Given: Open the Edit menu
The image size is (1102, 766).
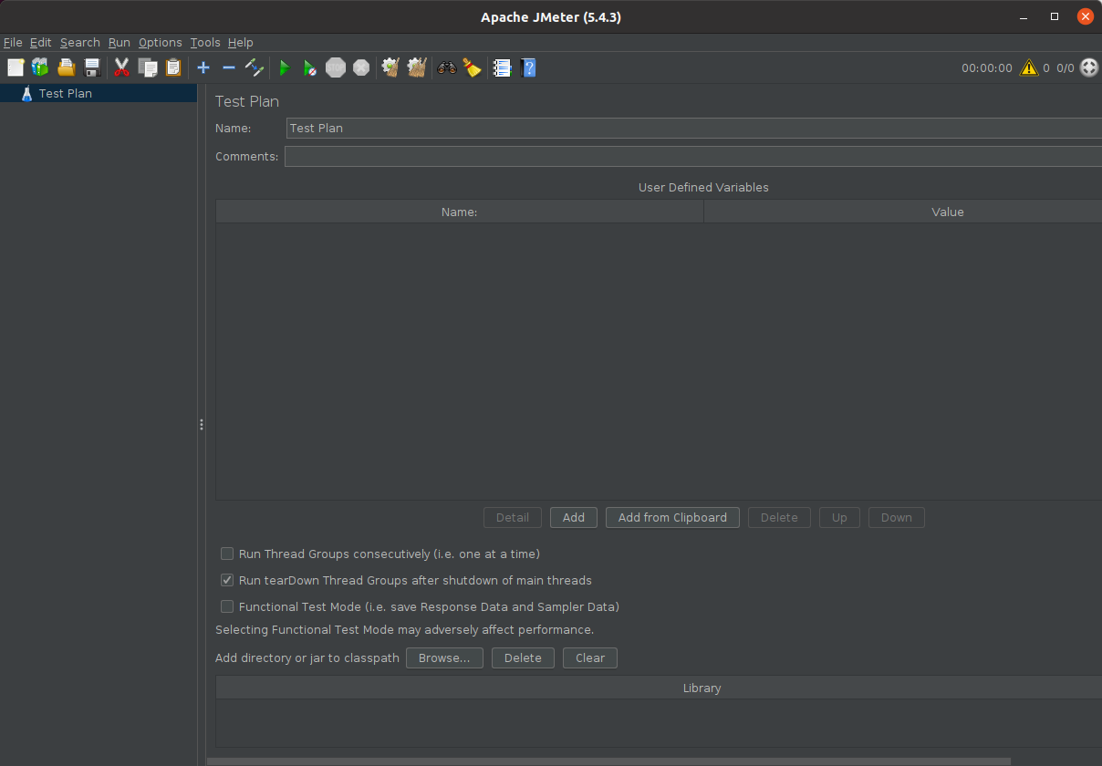Looking at the screenshot, I should [40, 42].
